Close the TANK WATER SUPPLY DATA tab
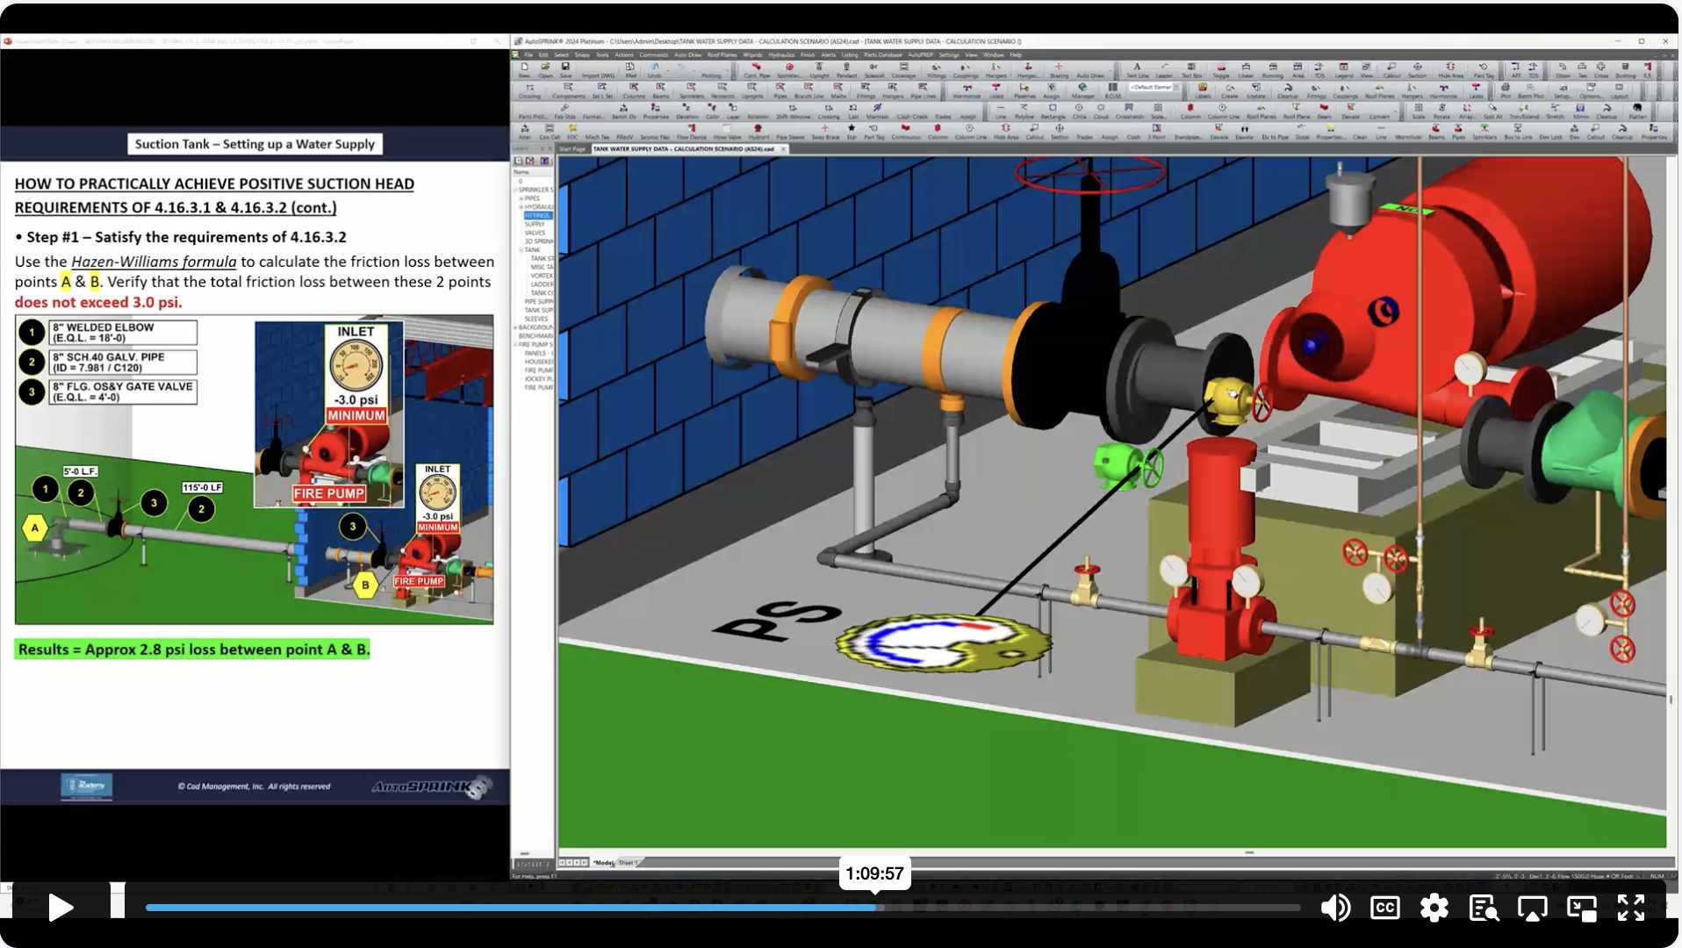 click(x=783, y=149)
